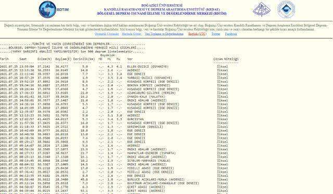The image size is (333, 194).
Task: Select MAHMATLAR-EGIRDIR (ISPARTA) location text
Action: [151, 153]
